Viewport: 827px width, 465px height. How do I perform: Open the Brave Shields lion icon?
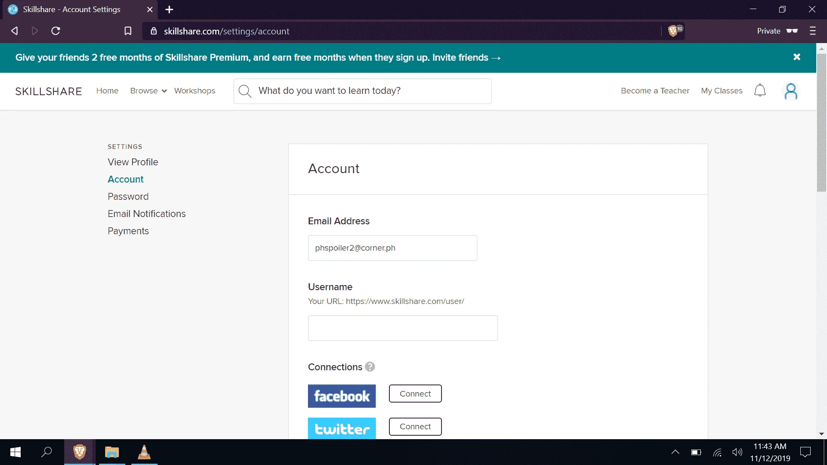673,31
